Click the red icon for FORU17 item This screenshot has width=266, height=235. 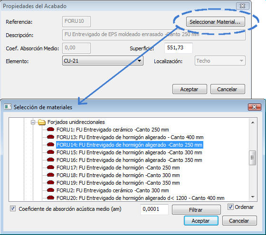pos(50,167)
